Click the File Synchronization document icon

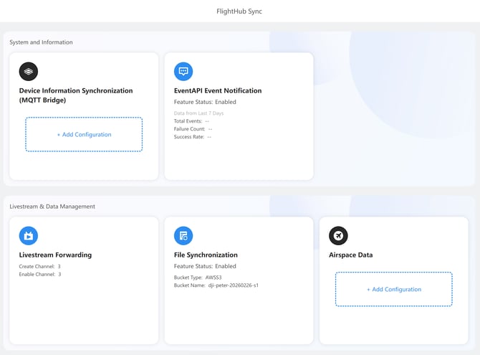(183, 235)
